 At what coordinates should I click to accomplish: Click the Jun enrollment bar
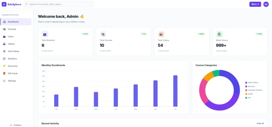click(x=155, y=93)
